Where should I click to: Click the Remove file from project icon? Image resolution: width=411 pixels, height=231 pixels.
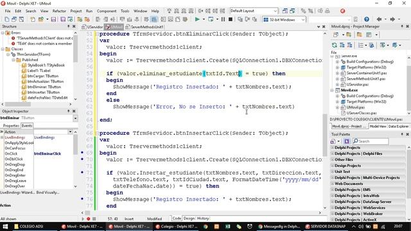tap(87, 19)
